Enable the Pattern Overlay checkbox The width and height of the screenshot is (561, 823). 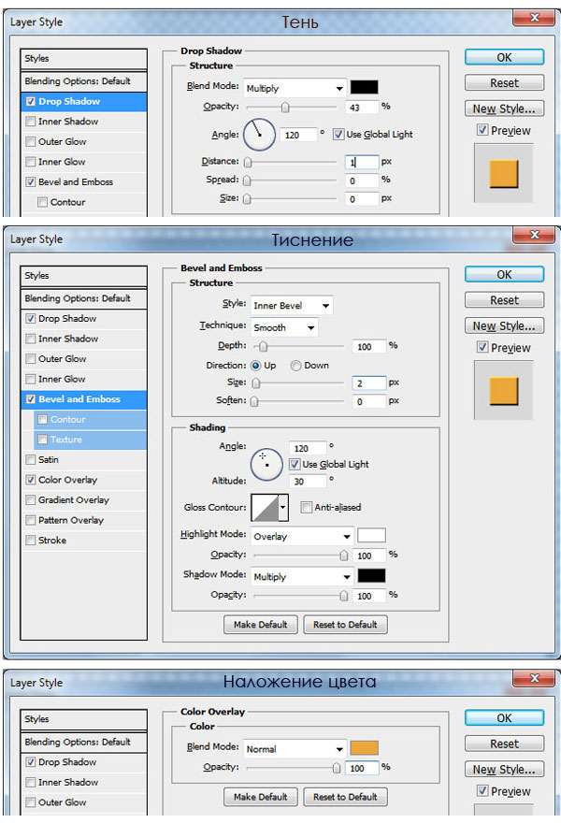pos(31,520)
